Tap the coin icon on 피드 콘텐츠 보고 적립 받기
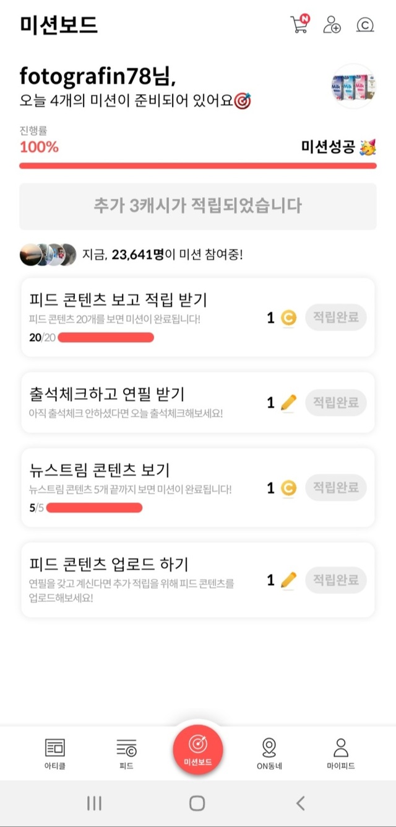The image size is (396, 827). coord(288,318)
